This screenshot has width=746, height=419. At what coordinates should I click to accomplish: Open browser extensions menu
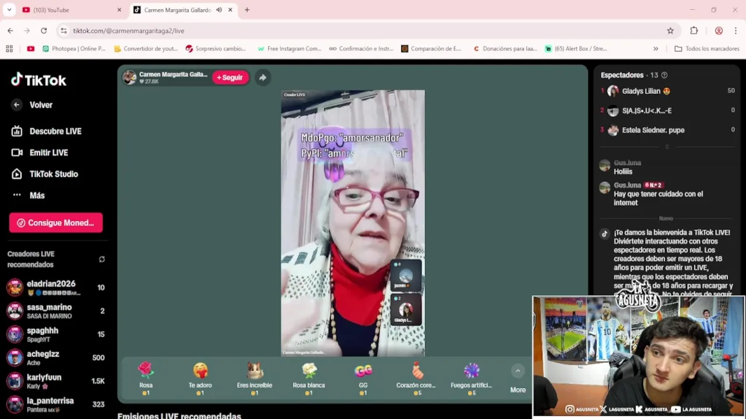694,31
